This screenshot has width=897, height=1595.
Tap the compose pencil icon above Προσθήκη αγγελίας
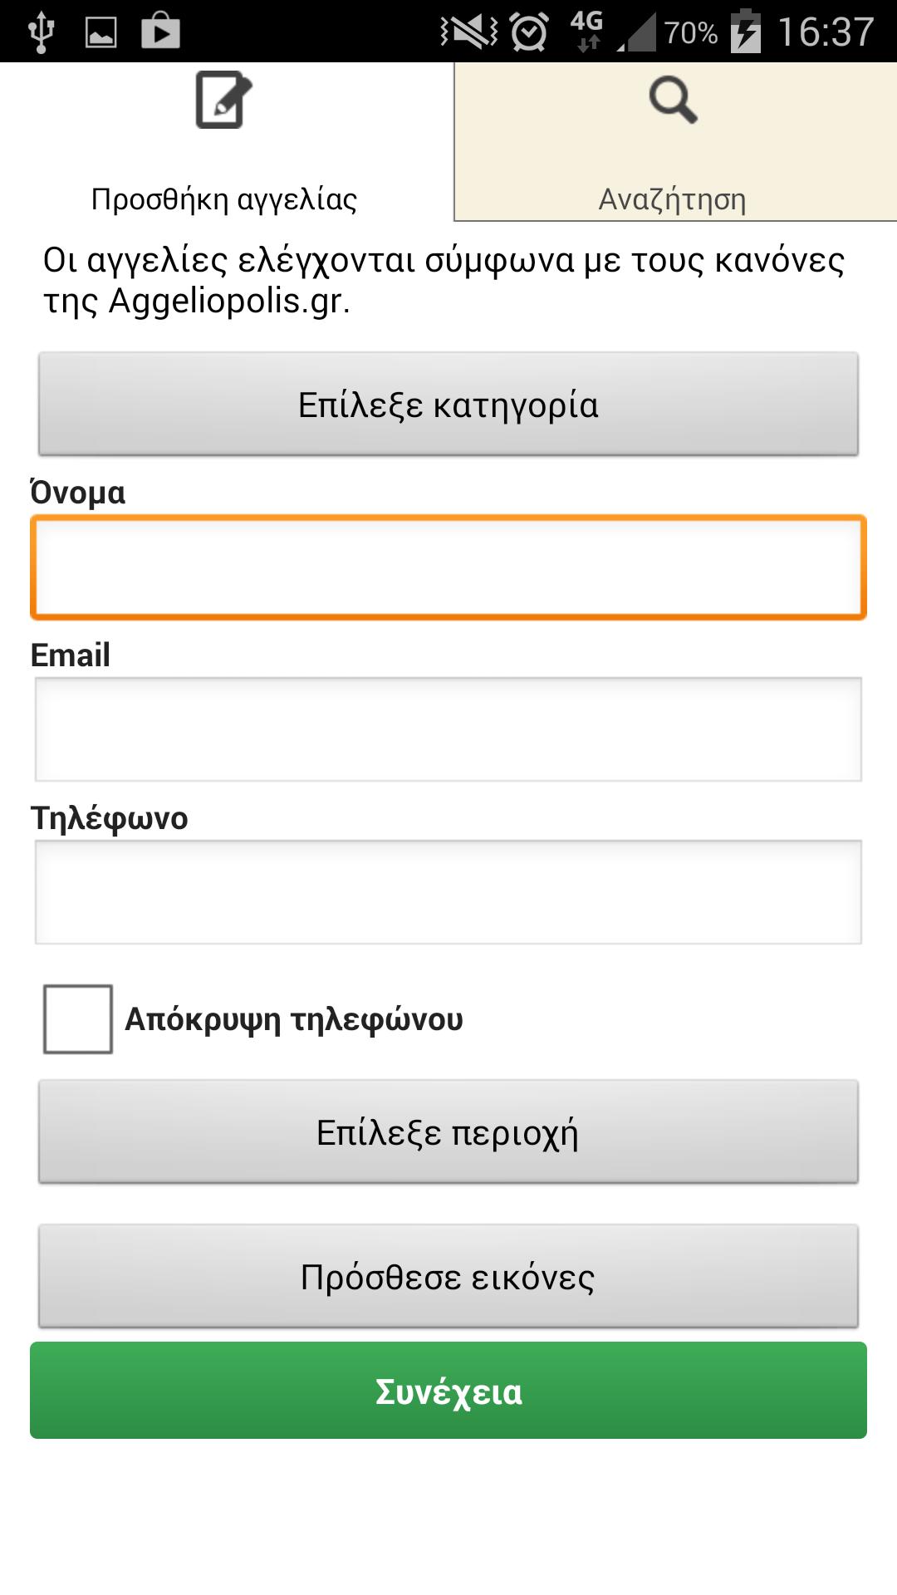click(x=223, y=100)
